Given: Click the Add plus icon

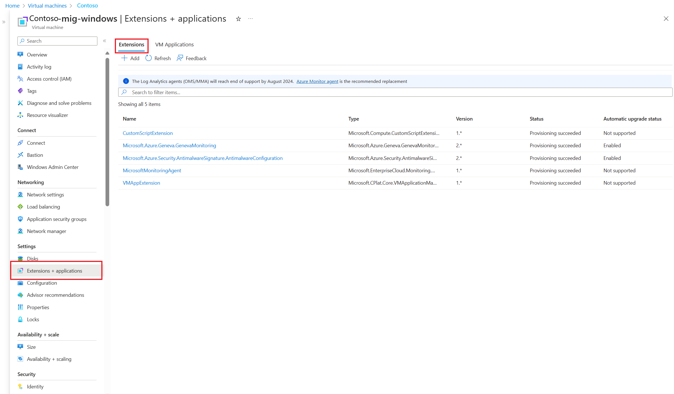Looking at the screenshot, I should click(x=124, y=58).
